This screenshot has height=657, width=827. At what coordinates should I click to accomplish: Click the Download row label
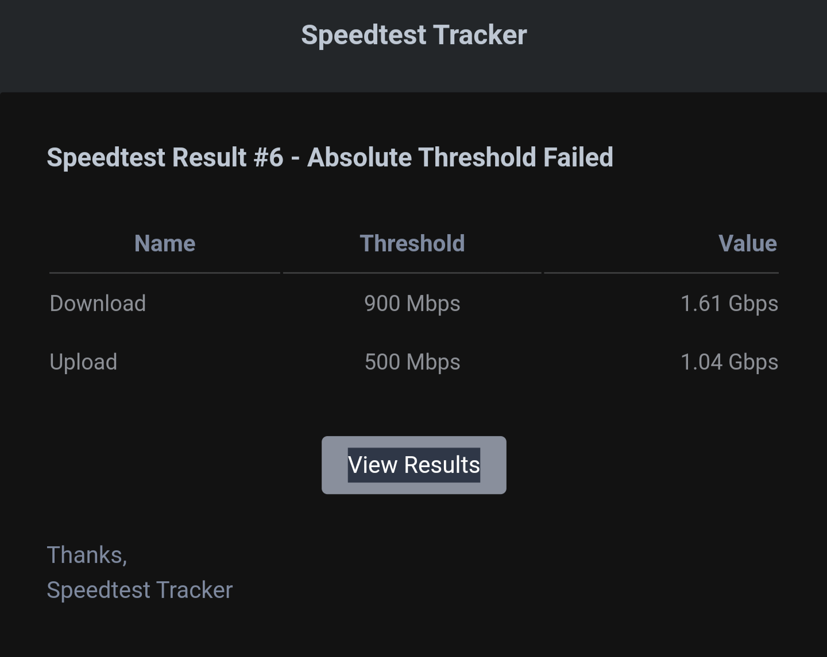click(98, 303)
